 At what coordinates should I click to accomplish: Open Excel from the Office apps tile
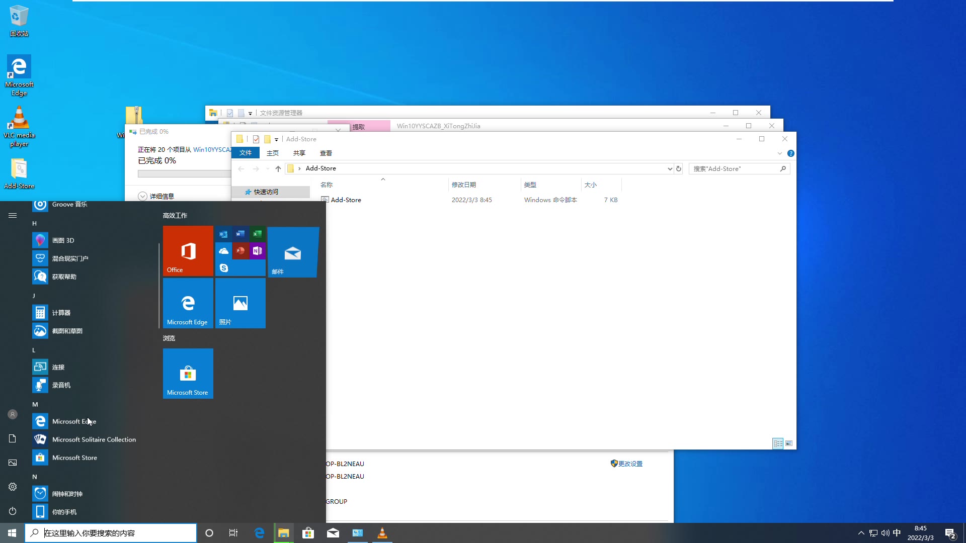tap(257, 234)
